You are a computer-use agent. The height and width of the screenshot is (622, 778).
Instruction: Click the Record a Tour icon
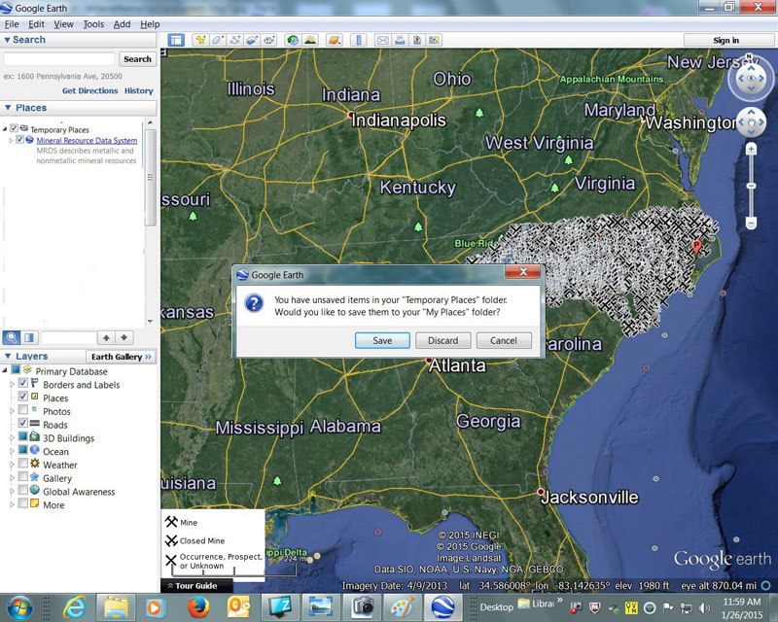click(x=269, y=40)
